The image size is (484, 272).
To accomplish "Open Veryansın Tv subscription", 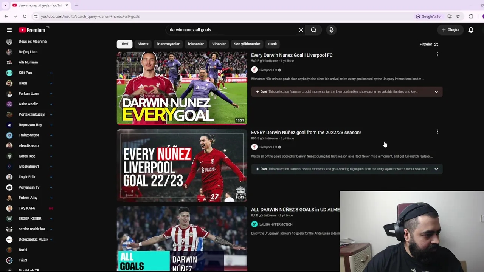I will pyautogui.click(x=29, y=187).
